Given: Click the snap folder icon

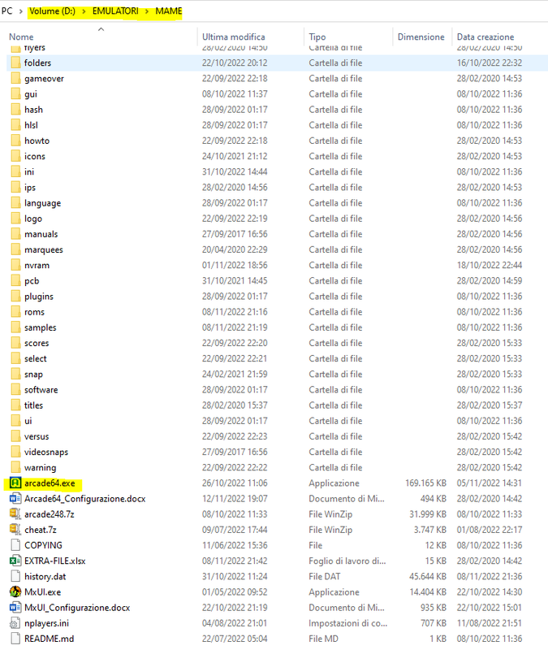Looking at the screenshot, I should coord(15,374).
